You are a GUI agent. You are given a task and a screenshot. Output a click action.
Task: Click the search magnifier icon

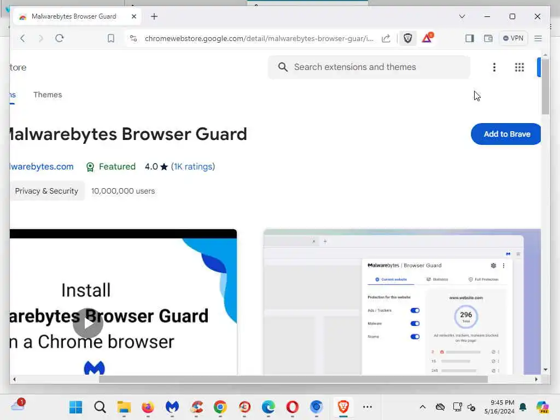click(283, 67)
